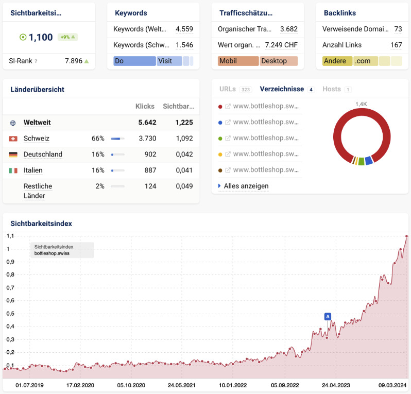Select the Verzeichnisse tab

282,89
